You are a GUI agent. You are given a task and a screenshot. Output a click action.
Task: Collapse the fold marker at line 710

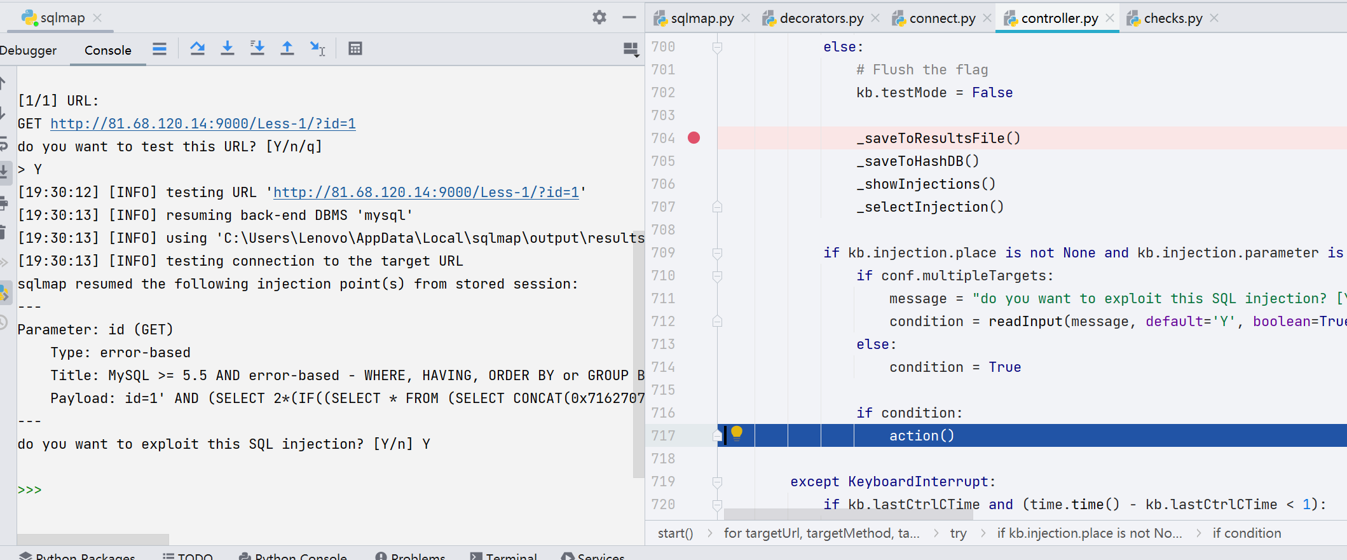pos(717,276)
